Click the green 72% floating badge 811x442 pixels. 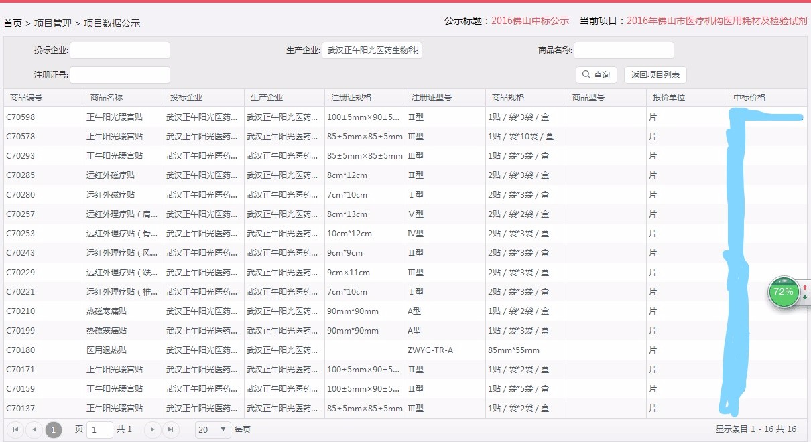click(x=784, y=292)
